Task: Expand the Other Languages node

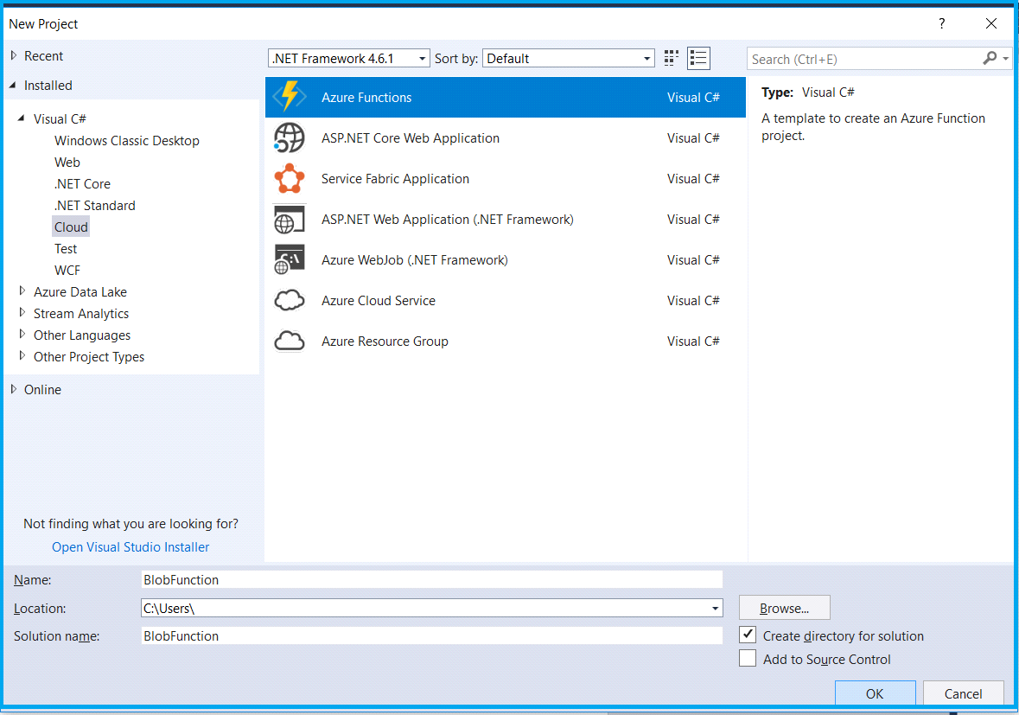Action: tap(22, 335)
